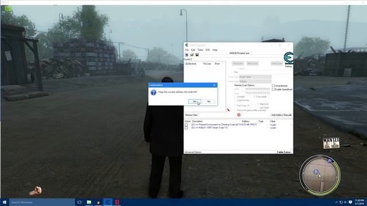Click the Cheat Engine title bar icon
Image resolution: width=367 pixels, height=206 pixels.
coord(187,45)
